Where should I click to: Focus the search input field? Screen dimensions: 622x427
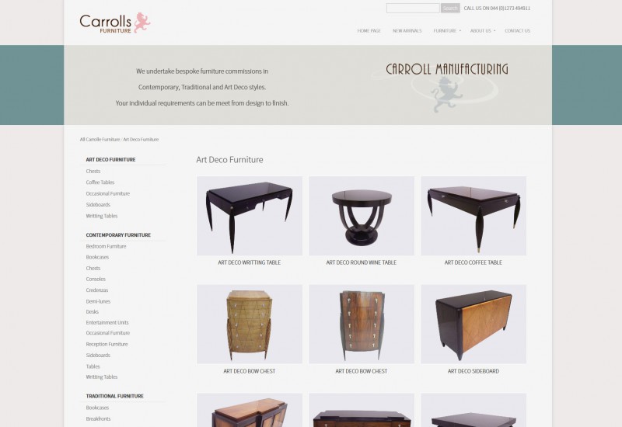(413, 8)
